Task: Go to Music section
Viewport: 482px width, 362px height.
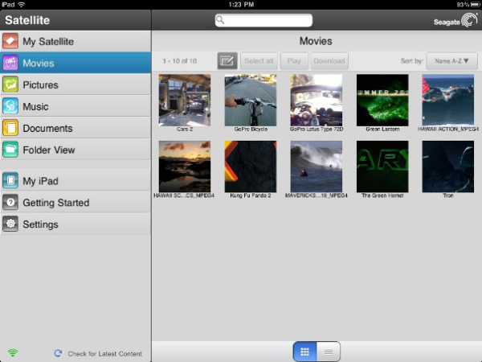Action: click(76, 106)
